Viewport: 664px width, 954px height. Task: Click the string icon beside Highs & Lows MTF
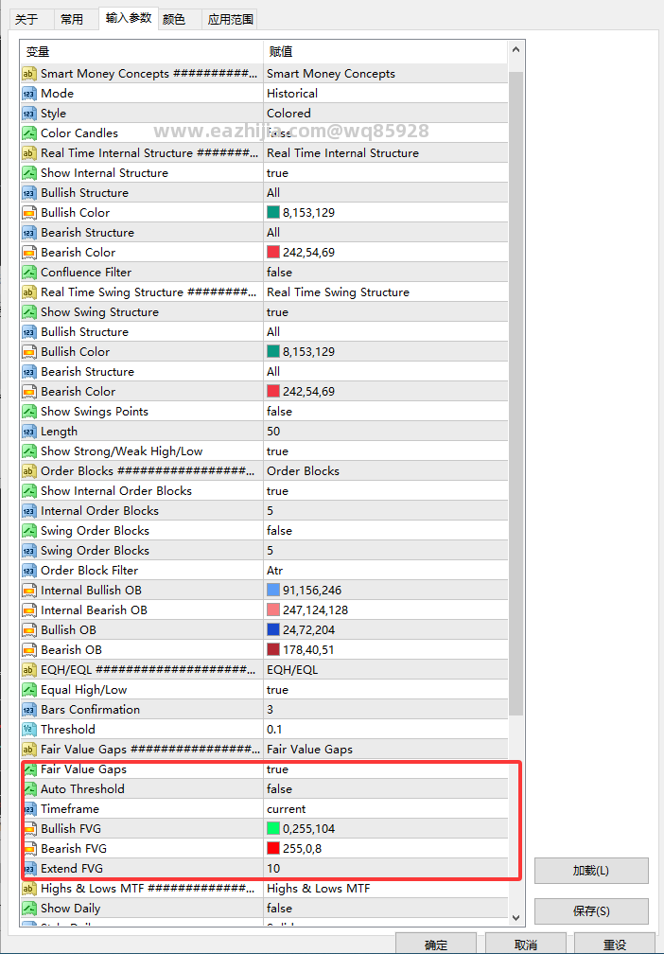point(29,889)
